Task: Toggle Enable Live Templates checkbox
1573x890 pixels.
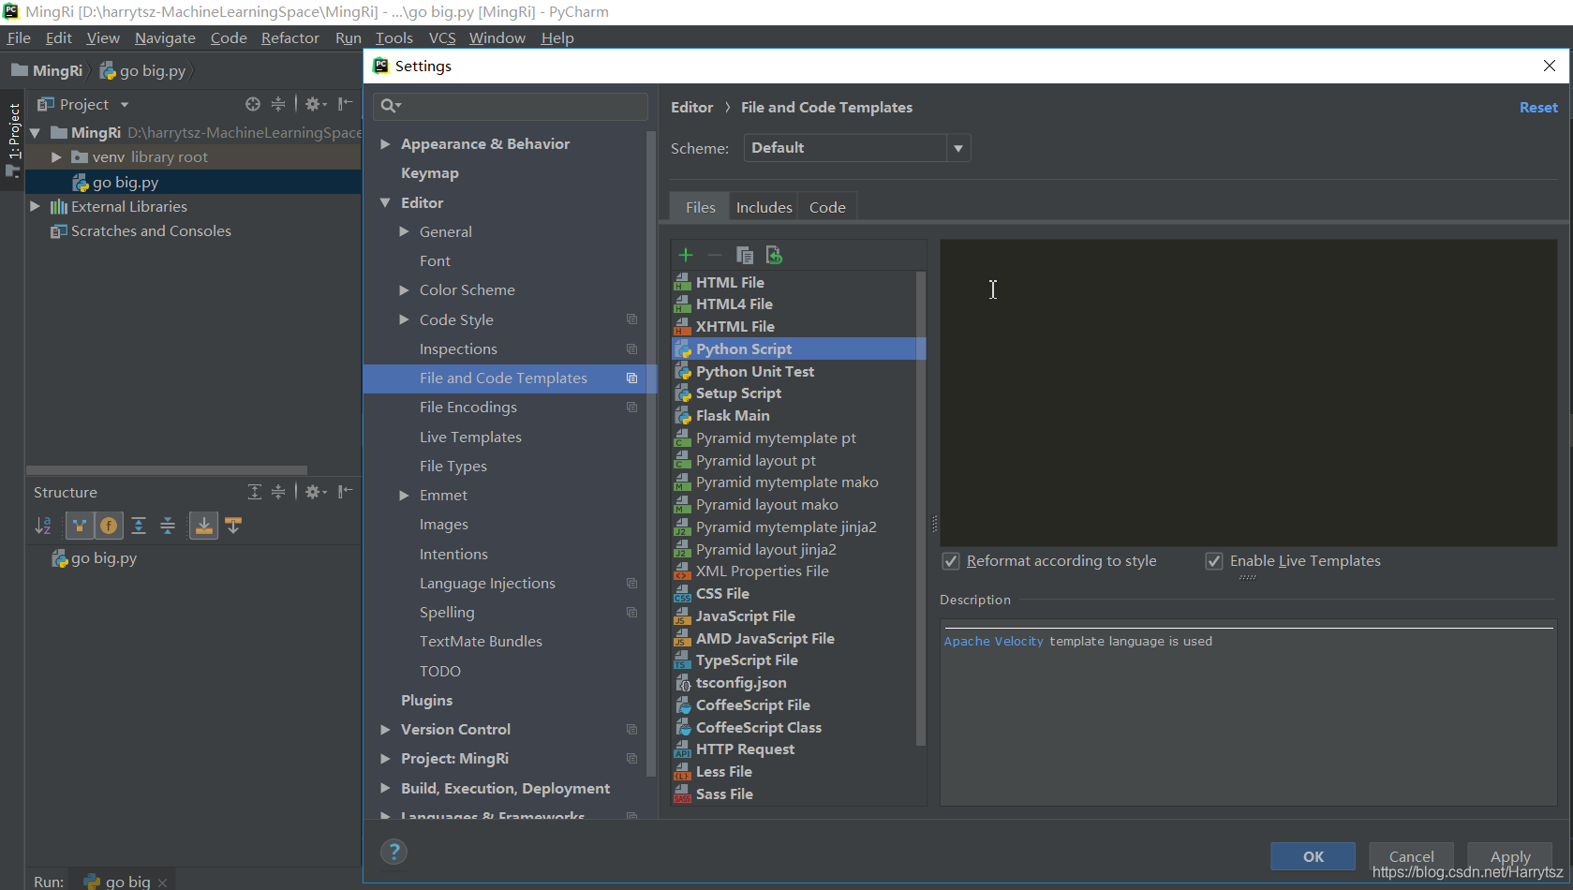Action: pos(1214,561)
